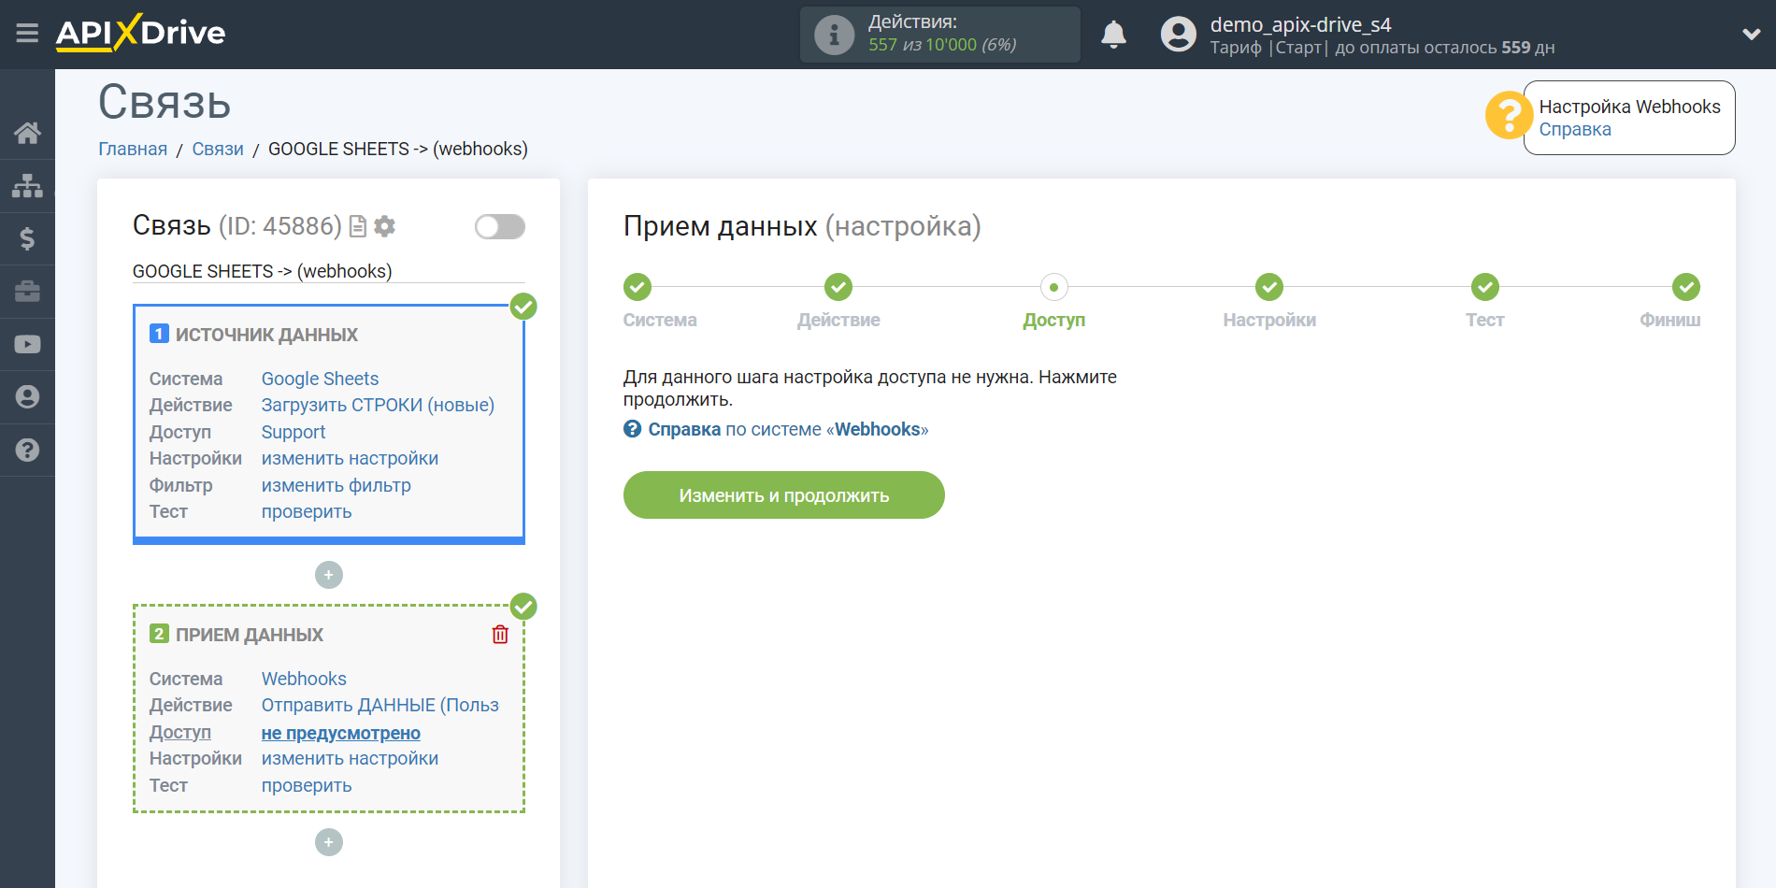
Task: Click the APIXDrive logo
Action: coord(140,34)
